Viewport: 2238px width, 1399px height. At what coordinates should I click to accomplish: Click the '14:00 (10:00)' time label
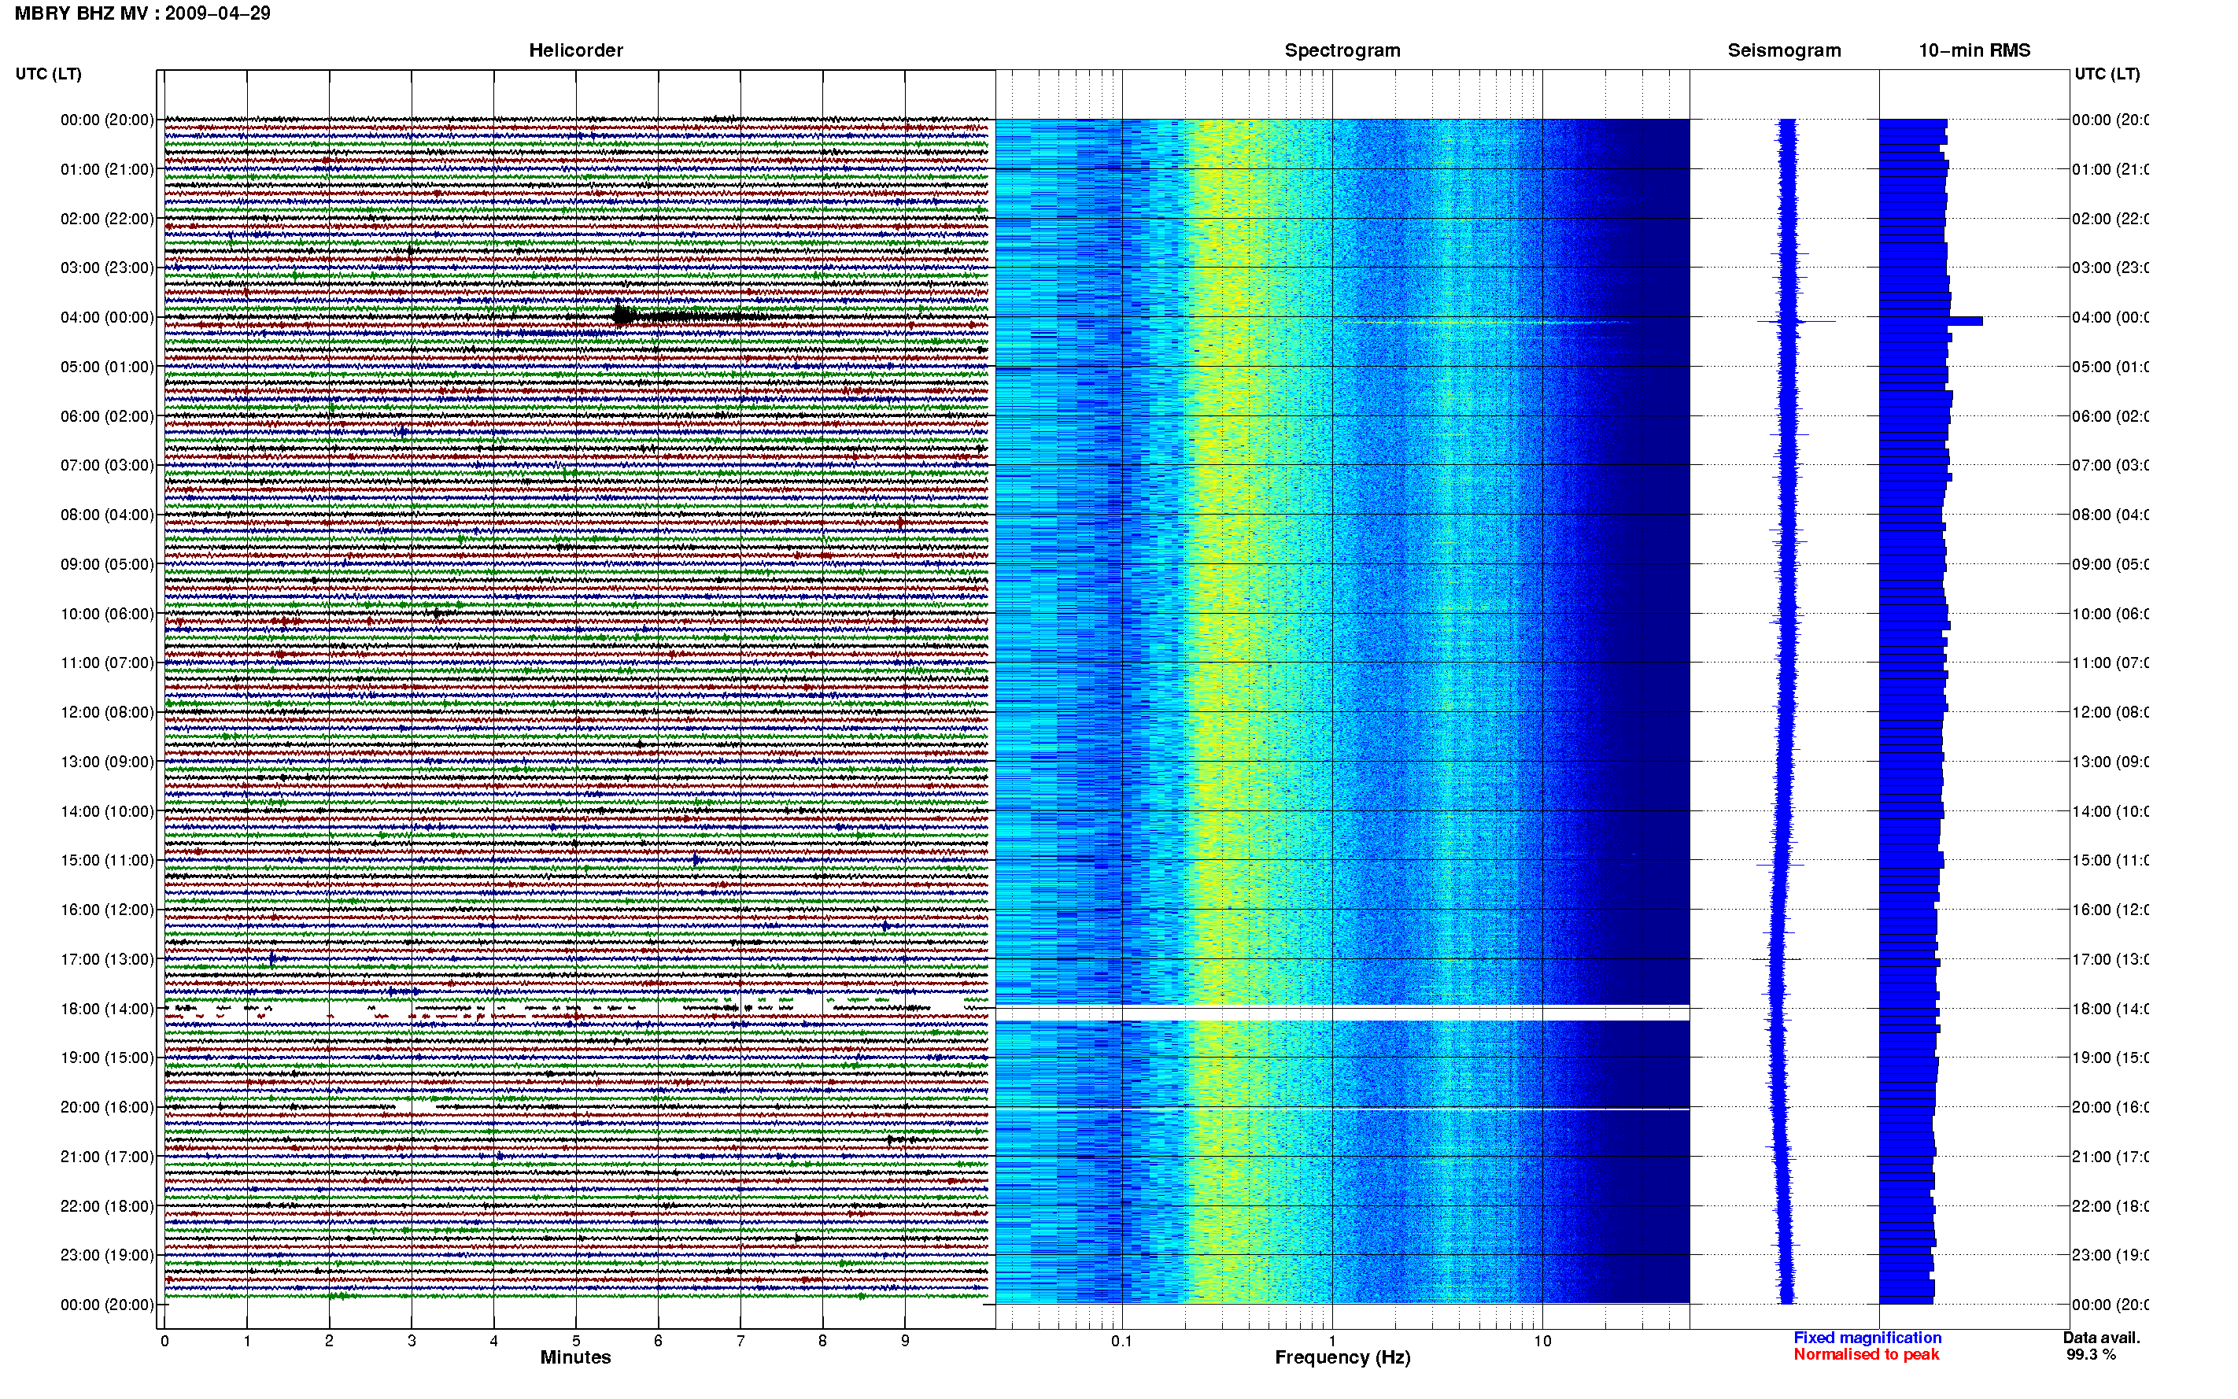[x=107, y=811]
